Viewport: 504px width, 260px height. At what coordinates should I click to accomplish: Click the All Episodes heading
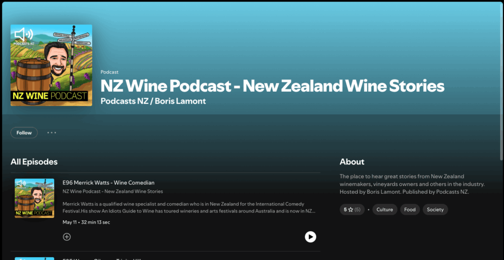pyautogui.click(x=34, y=162)
